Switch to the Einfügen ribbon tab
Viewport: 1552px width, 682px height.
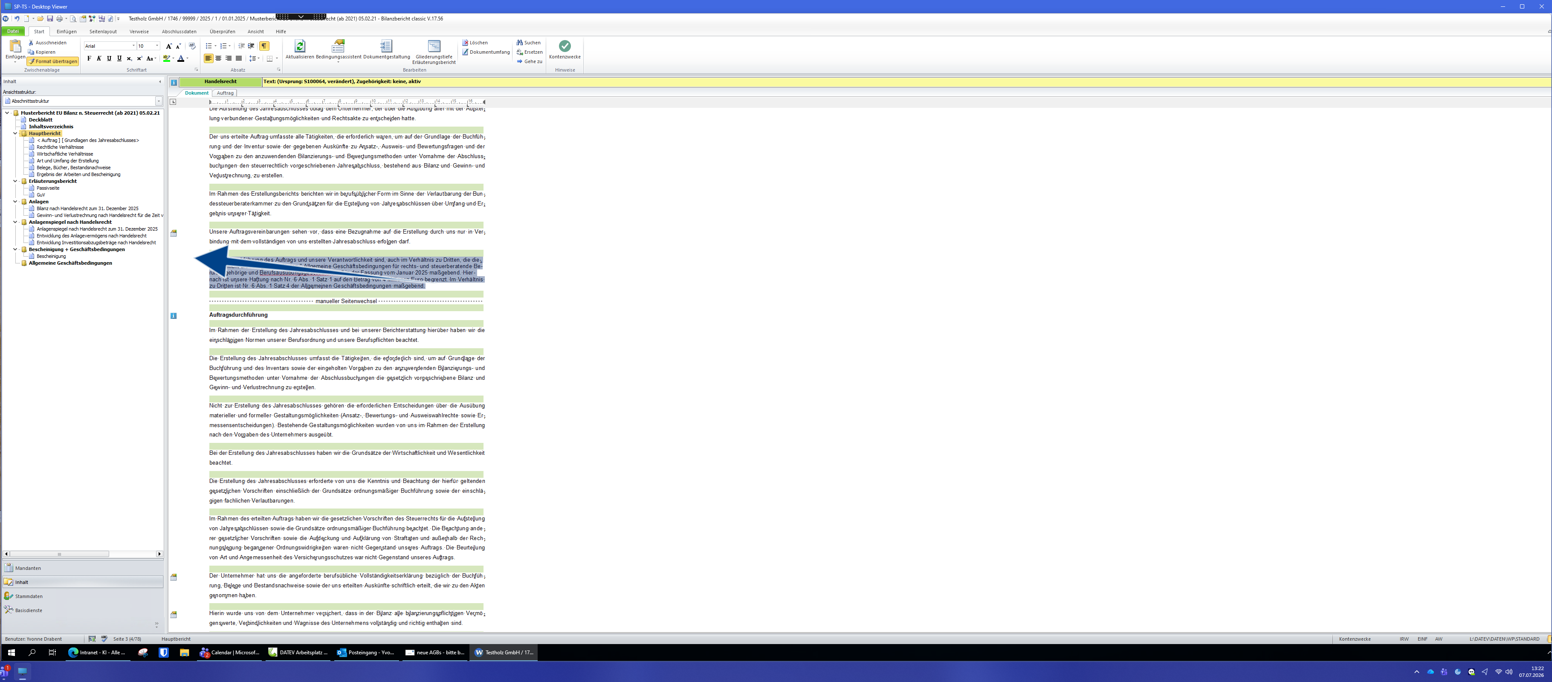pyautogui.click(x=66, y=31)
